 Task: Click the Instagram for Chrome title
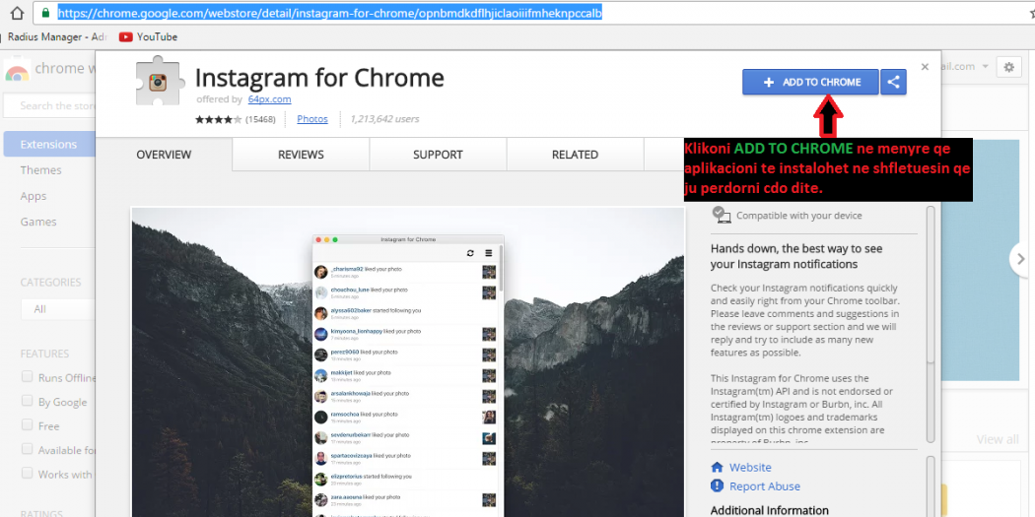click(319, 79)
